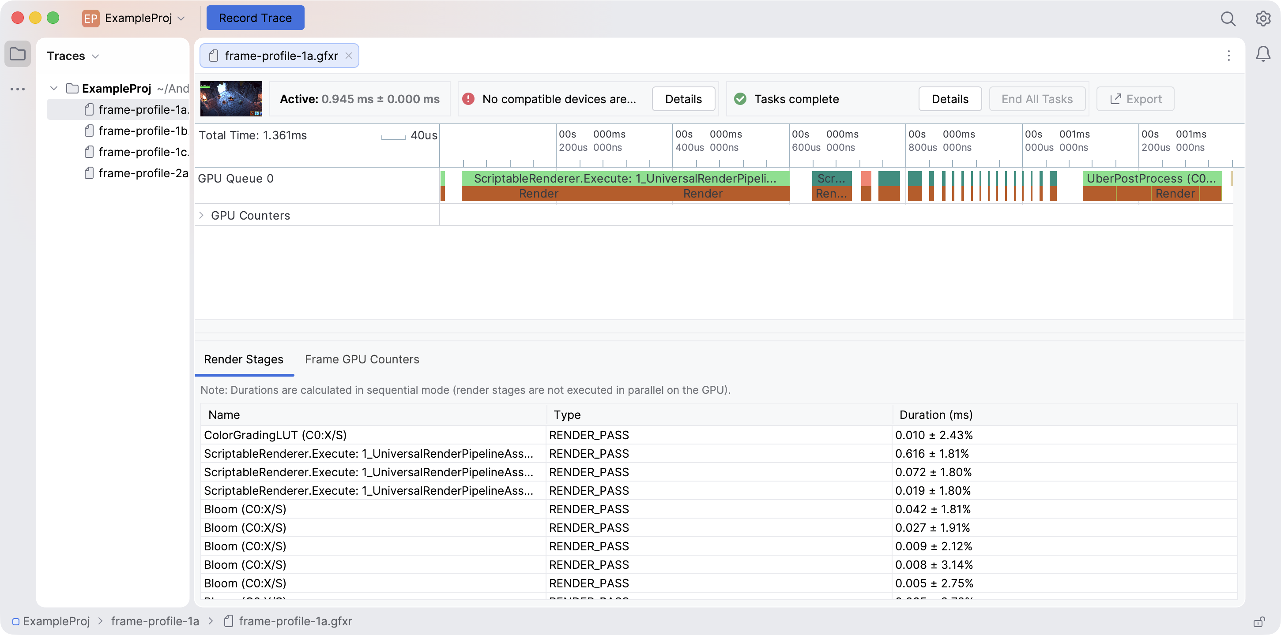
Task: Open the settings gear icon
Action: point(1262,19)
